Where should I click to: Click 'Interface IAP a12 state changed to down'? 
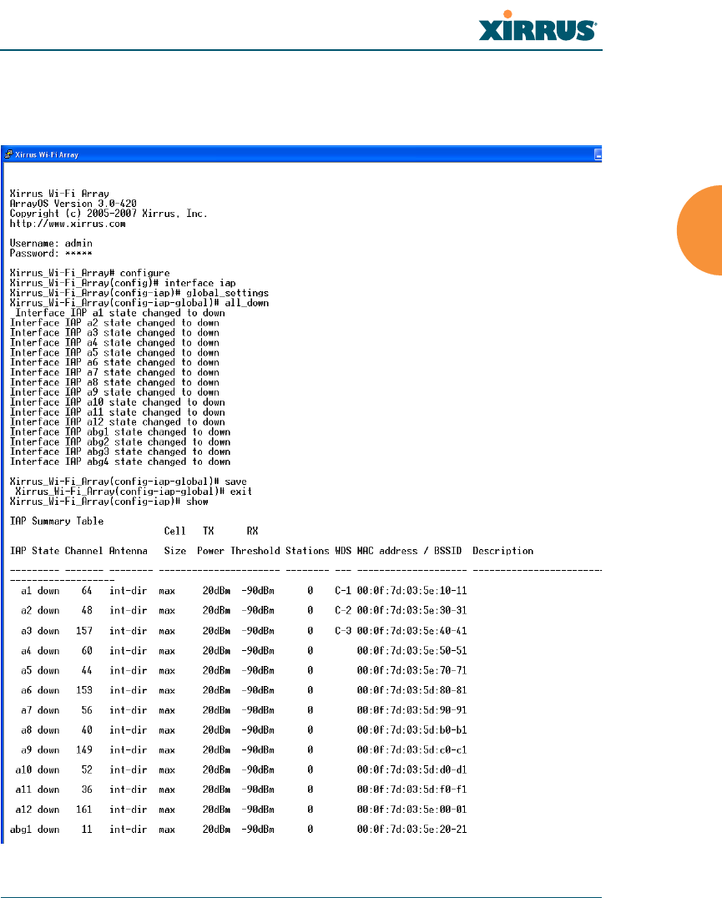[x=118, y=422]
